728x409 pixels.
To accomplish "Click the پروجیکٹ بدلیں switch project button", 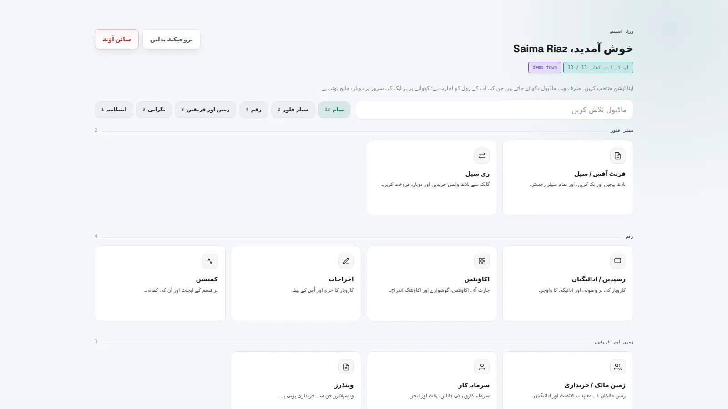I will tap(172, 39).
